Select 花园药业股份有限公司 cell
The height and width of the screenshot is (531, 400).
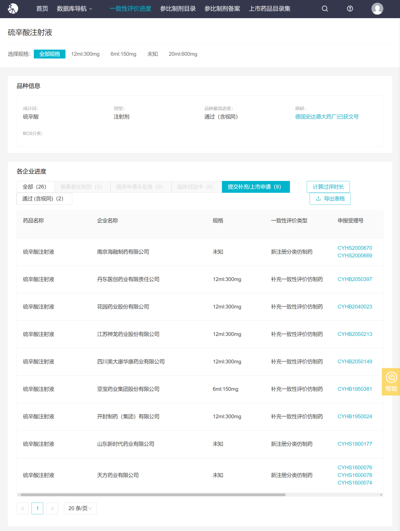(123, 307)
